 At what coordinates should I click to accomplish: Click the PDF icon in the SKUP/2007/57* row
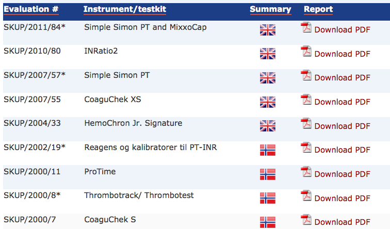(x=306, y=75)
